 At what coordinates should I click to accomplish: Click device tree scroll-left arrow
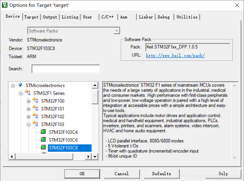(12, 156)
